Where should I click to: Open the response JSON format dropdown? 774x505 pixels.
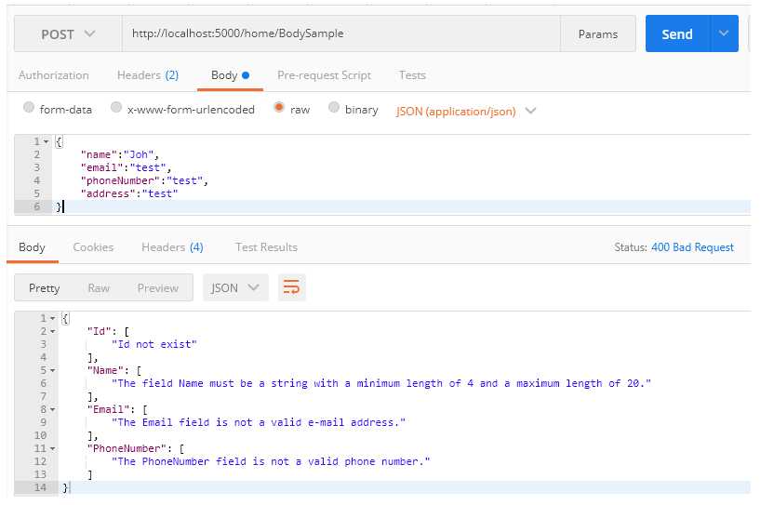(235, 287)
